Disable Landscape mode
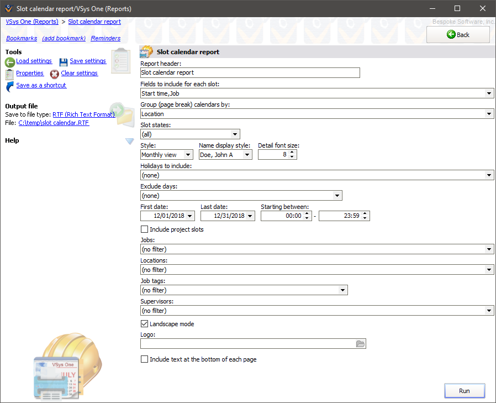This screenshot has height=403, width=496. coord(144,323)
